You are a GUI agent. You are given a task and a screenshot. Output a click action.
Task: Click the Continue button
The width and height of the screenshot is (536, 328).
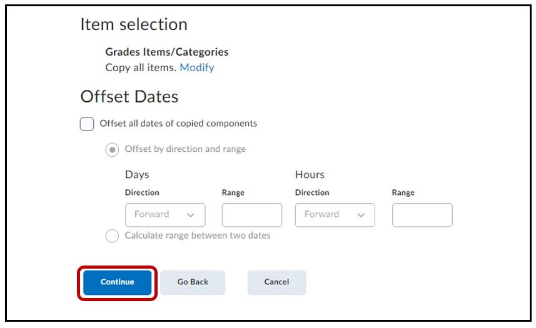click(118, 282)
